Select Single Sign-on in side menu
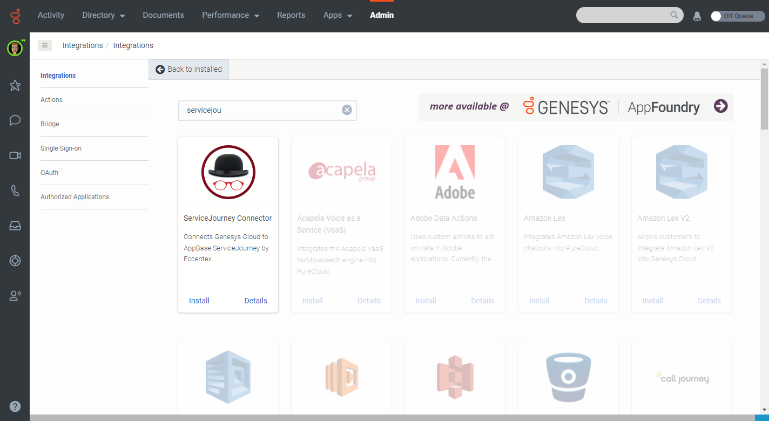Screen dimensions: 769x421 [61, 148]
